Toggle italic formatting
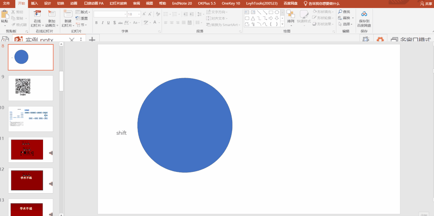Viewport: 434px width, 216px height. pyautogui.click(x=102, y=23)
